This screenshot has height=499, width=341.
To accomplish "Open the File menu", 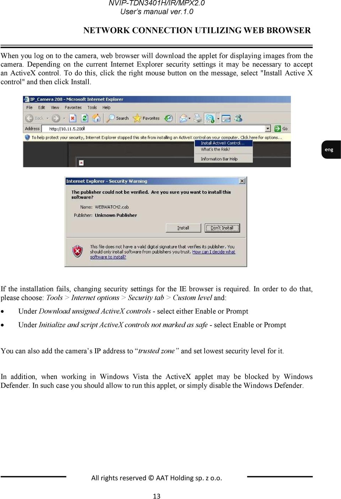I will [x=29, y=107].
